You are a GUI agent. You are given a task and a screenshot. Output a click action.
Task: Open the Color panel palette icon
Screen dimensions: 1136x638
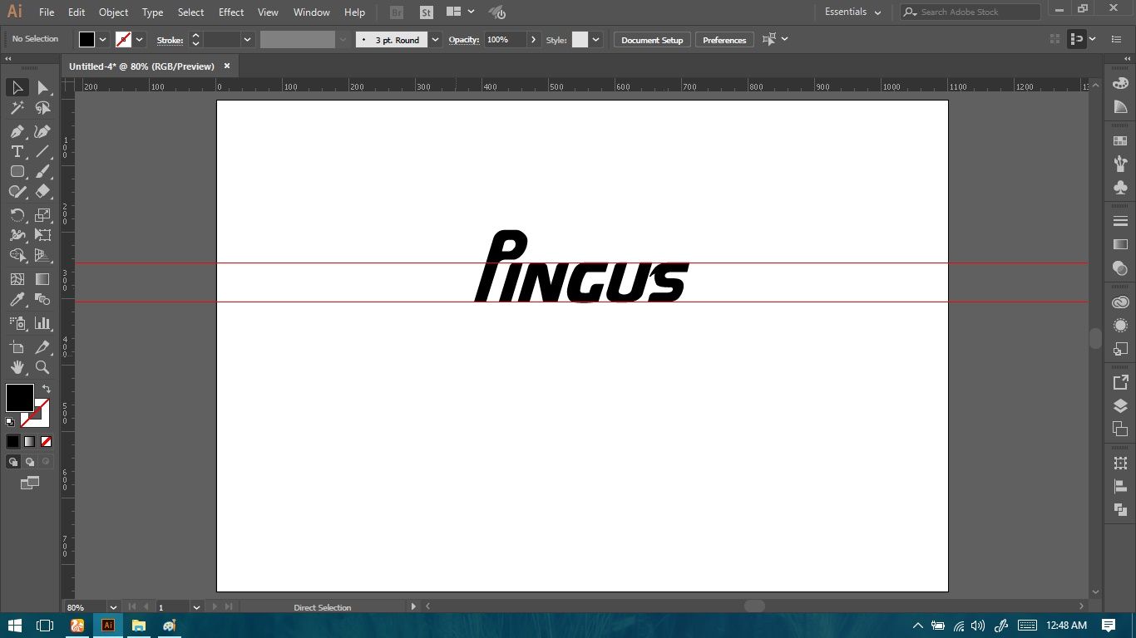pos(1120,84)
